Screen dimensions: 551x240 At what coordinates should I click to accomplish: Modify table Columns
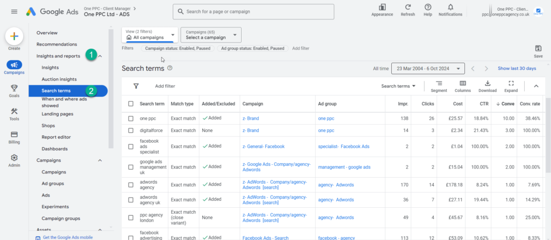coord(462,86)
